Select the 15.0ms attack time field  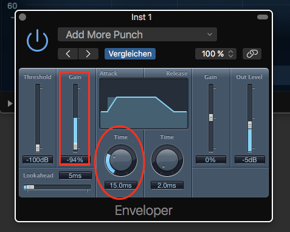(x=121, y=185)
